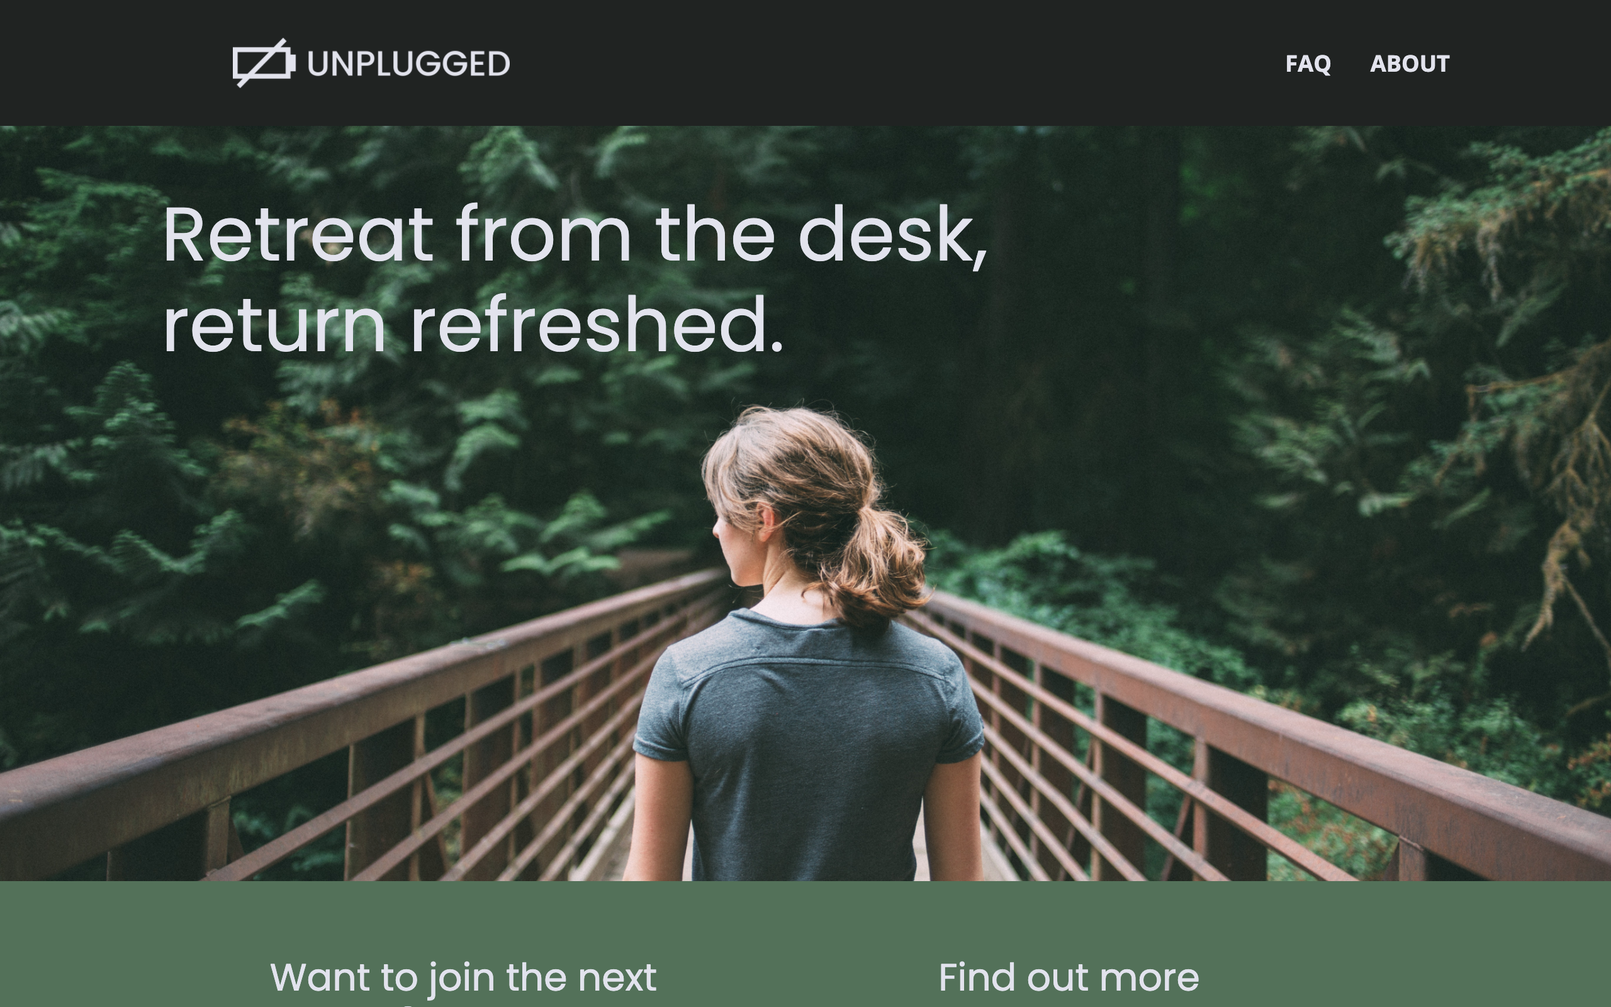Open the FAQ page

pos(1308,64)
